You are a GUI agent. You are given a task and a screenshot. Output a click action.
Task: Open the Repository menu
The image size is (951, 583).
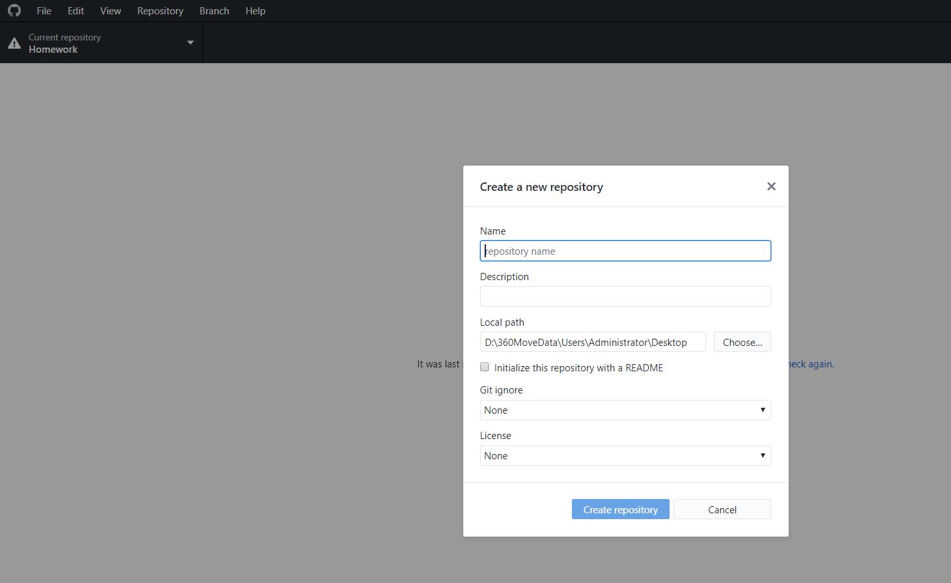[x=160, y=11]
